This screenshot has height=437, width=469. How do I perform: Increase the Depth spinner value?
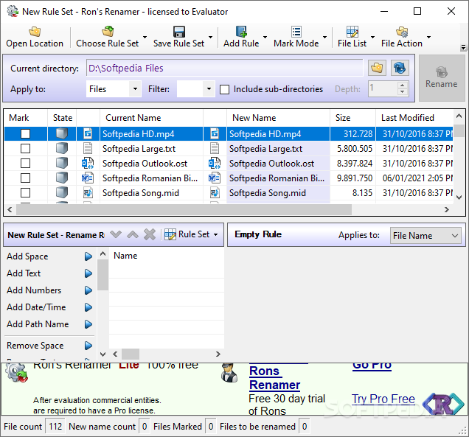point(403,85)
